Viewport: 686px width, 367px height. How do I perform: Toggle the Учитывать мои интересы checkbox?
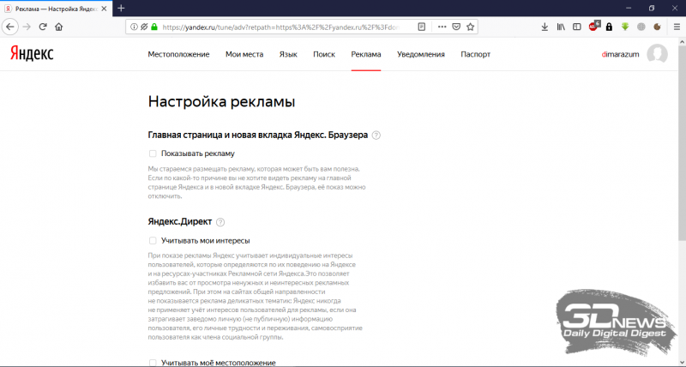click(x=153, y=241)
